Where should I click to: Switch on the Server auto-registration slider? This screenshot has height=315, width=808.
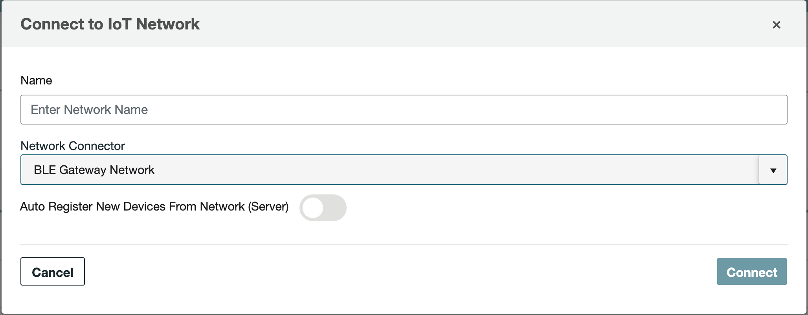point(323,208)
